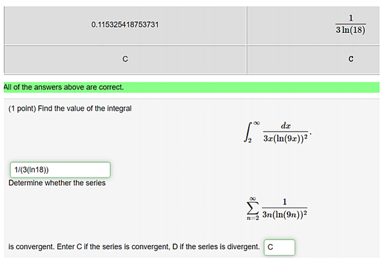This screenshot has width=386, height=262.
Task: Click the 3n(ln(9n))² series denominator
Action: (x=285, y=214)
